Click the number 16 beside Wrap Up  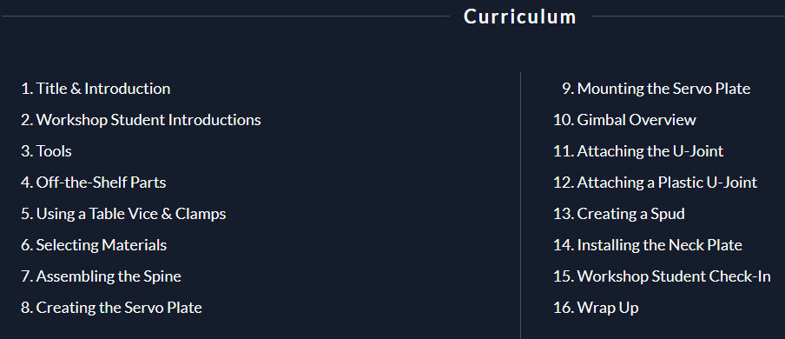pos(564,308)
